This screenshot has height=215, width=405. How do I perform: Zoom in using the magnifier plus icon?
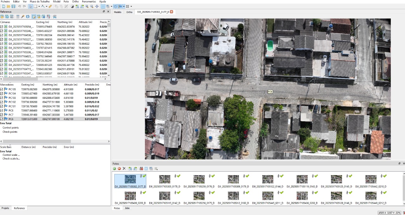tap(87, 6)
